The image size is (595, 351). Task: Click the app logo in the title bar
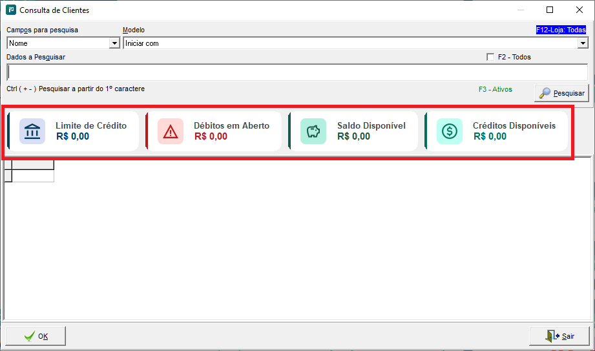tap(11, 10)
